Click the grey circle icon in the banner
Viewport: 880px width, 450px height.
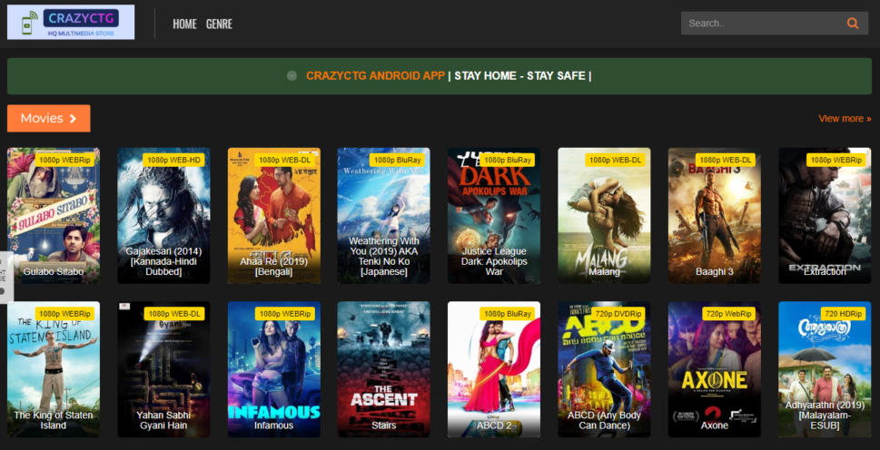pyautogui.click(x=292, y=75)
